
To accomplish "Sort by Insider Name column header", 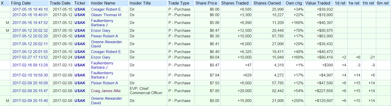I will (x=103, y=3).
